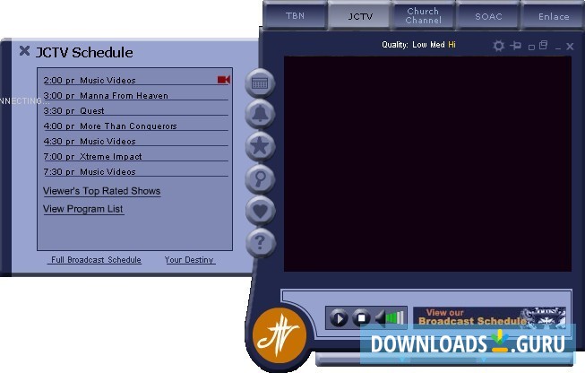The image size is (585, 373).
Task: Click the speaker mute icon
Action: pos(380,318)
